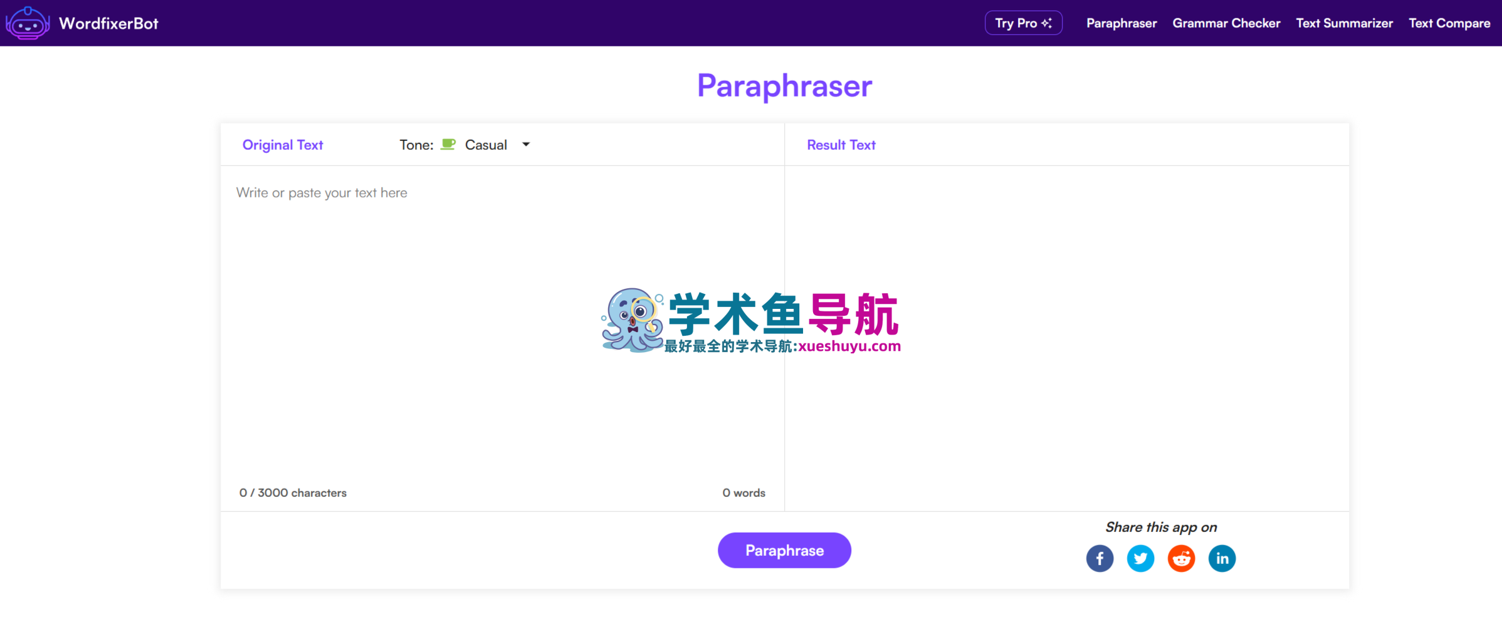Click the WordfixerBot robot logo icon
The height and width of the screenshot is (641, 1502).
(x=28, y=23)
